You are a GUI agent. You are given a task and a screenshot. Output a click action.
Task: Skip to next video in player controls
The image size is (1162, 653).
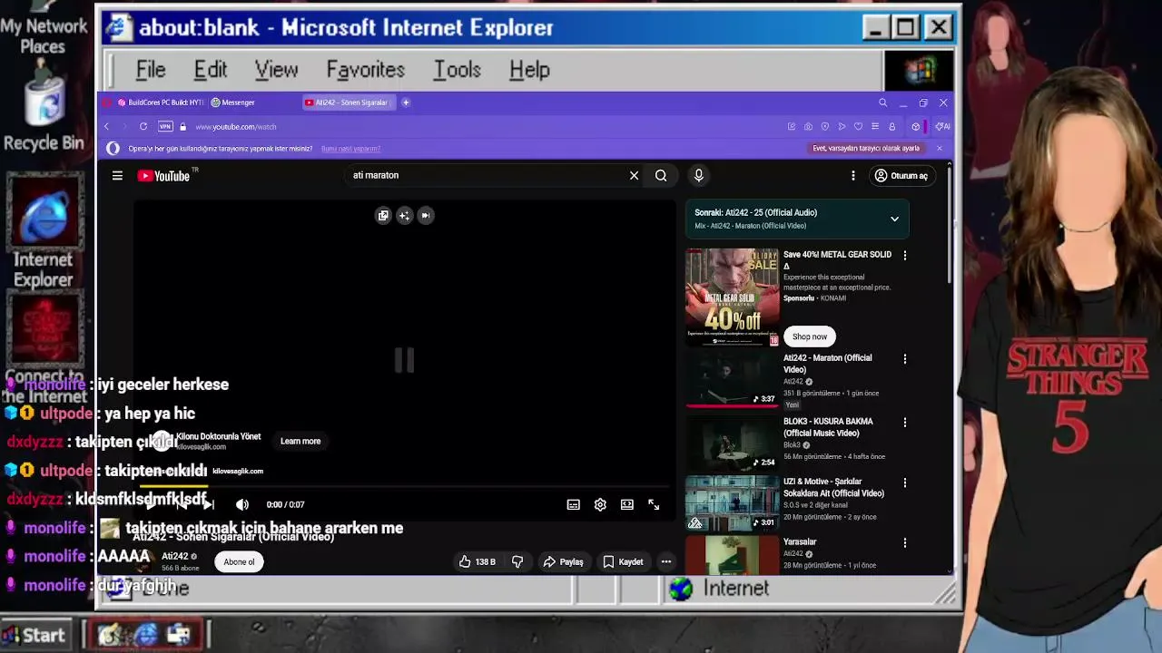pyautogui.click(x=208, y=504)
